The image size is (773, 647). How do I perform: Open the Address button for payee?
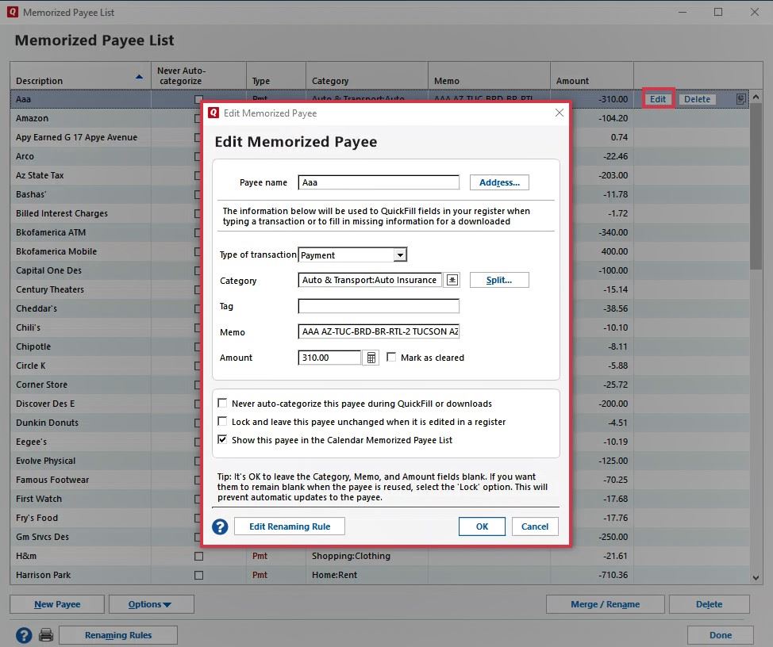pos(498,182)
